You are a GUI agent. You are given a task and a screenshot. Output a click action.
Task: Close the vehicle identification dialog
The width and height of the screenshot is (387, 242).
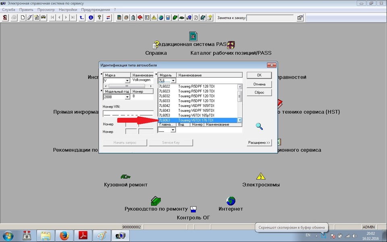(271, 65)
